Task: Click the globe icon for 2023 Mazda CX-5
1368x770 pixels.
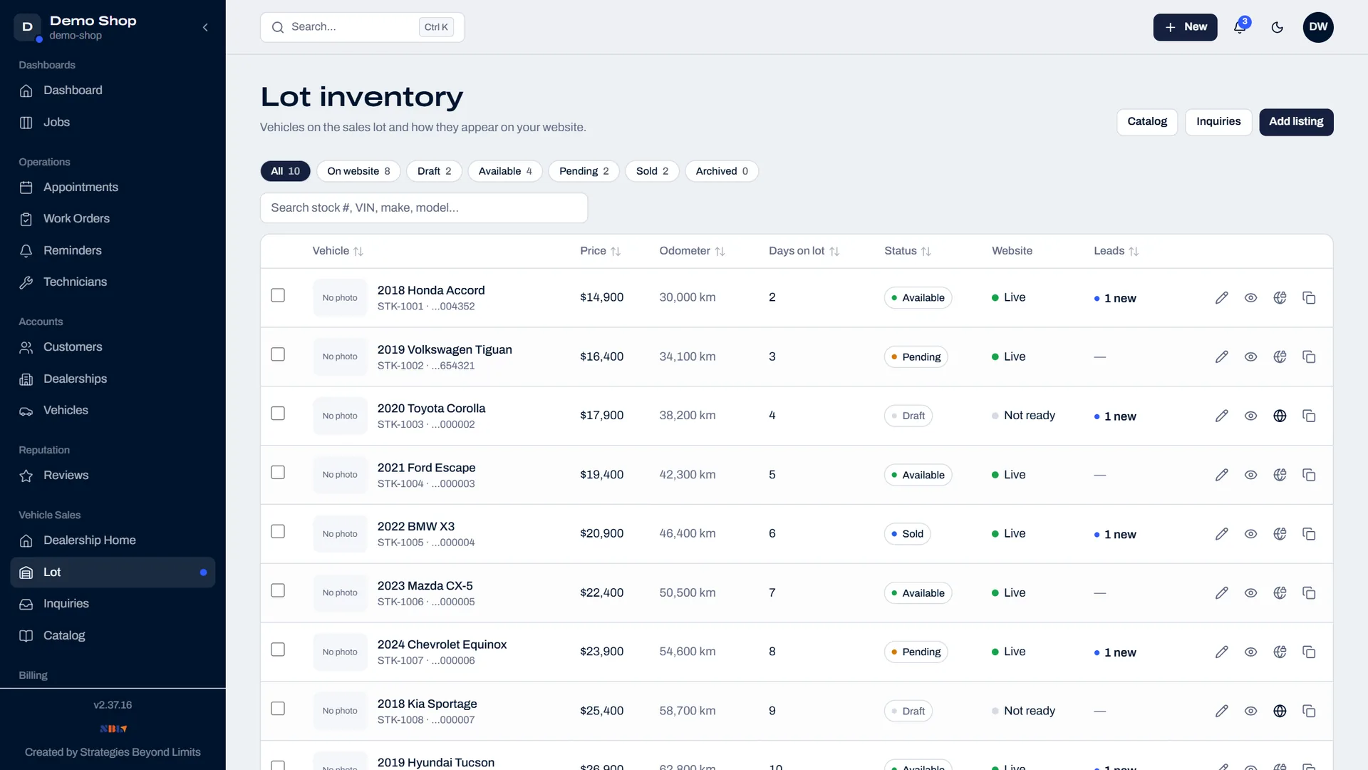Action: (x=1280, y=593)
